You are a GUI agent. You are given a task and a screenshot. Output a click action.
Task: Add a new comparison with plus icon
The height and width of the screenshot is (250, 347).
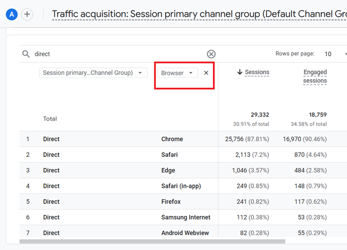pos(27,14)
